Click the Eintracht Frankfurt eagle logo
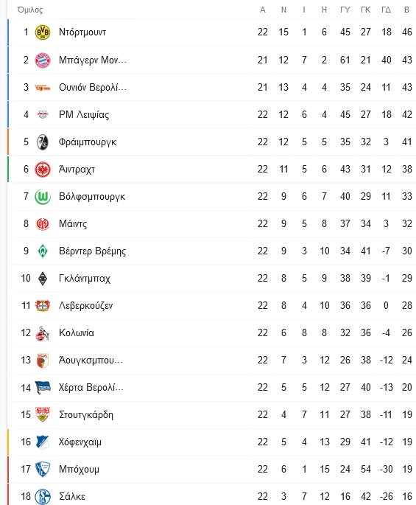 (x=43, y=170)
